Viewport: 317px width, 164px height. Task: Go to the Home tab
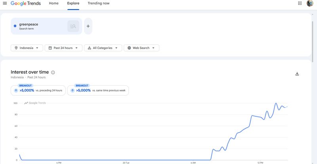54,3
